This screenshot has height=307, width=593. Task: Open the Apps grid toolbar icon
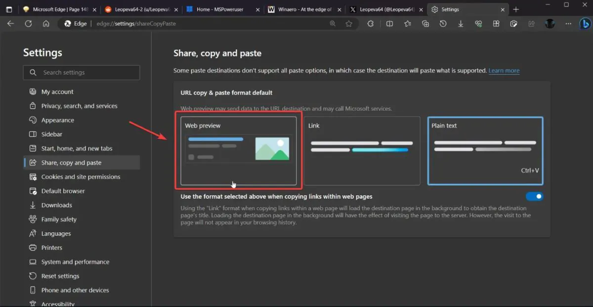tap(496, 24)
